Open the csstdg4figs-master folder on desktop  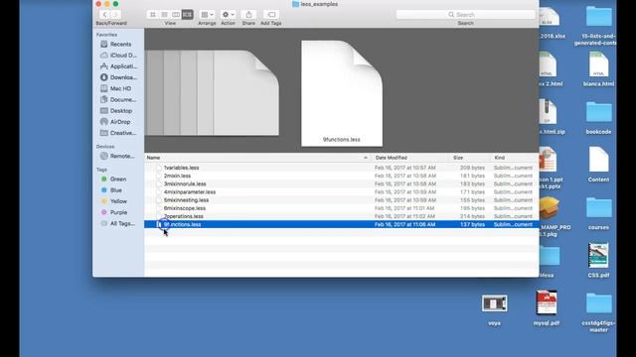click(x=598, y=311)
